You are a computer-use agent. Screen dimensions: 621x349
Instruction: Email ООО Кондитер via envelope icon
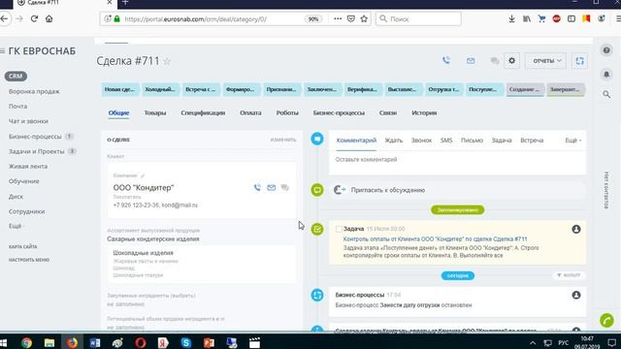pyautogui.click(x=272, y=187)
